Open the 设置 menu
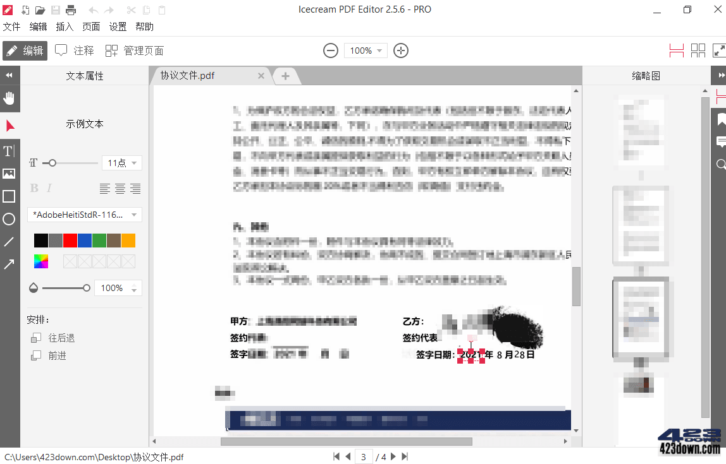Image resolution: width=726 pixels, height=464 pixels. [x=118, y=27]
